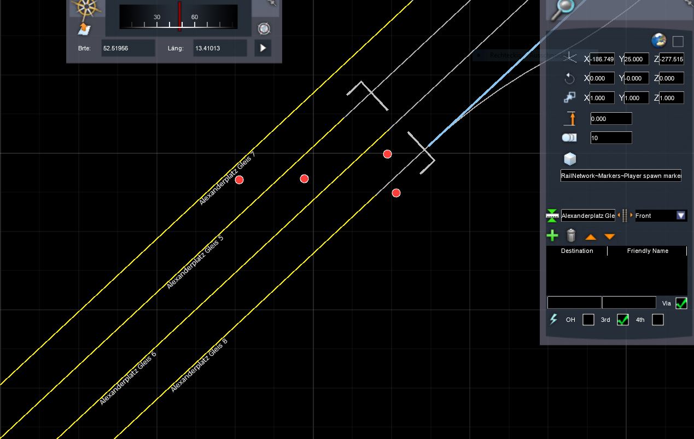Click the green platform marker icon
This screenshot has width=694, height=439.
point(552,215)
